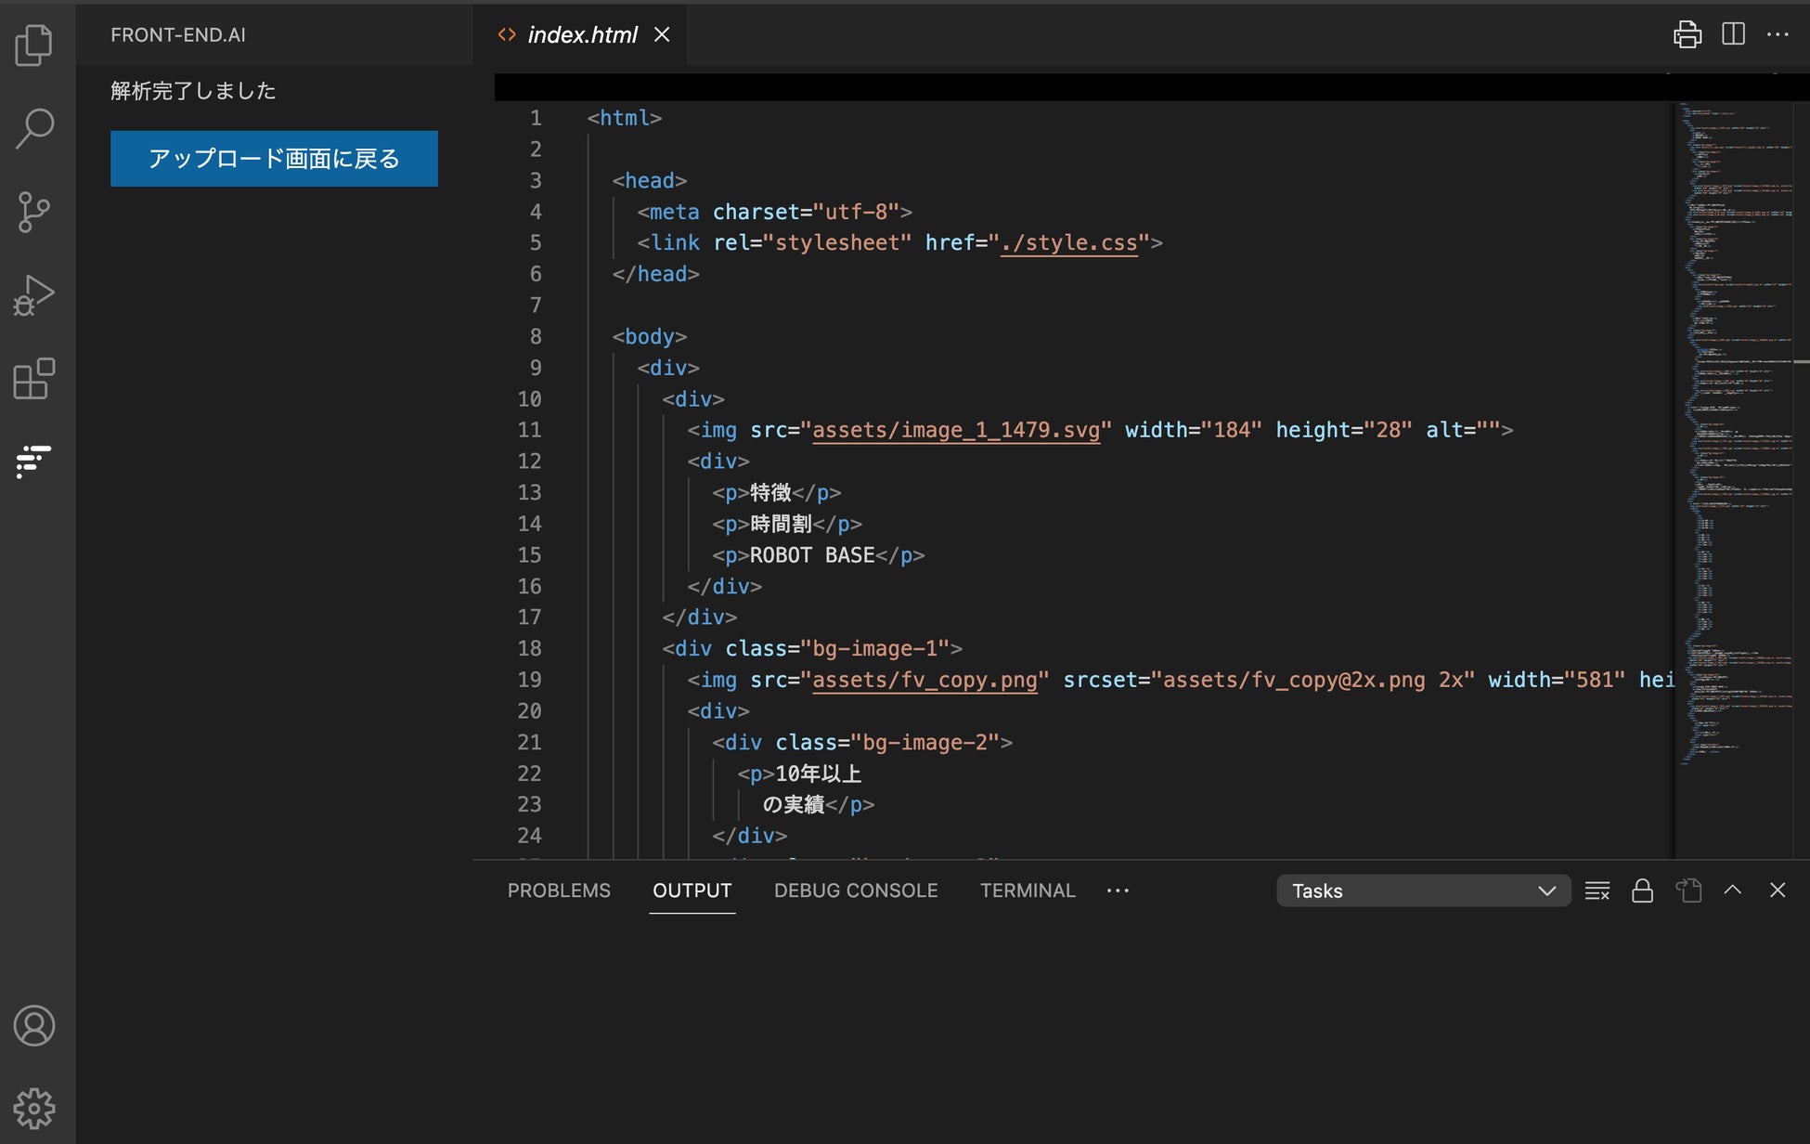This screenshot has height=1144, width=1810.
Task: Open the Manage gear settings
Action: (x=34, y=1108)
